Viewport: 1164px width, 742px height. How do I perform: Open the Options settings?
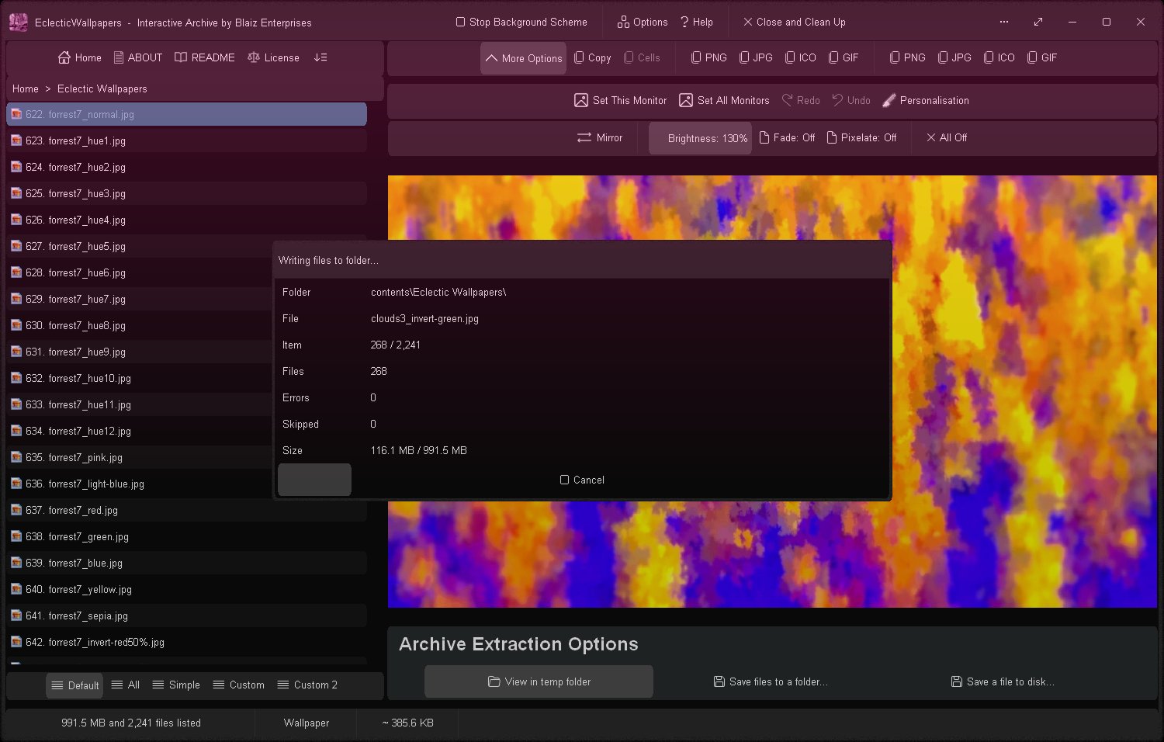click(x=643, y=23)
